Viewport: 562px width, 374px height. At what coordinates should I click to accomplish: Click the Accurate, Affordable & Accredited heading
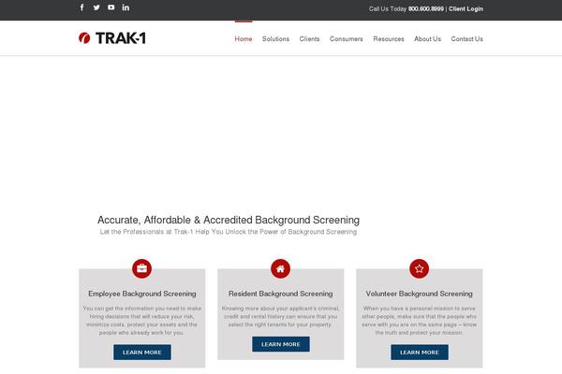pos(229,220)
